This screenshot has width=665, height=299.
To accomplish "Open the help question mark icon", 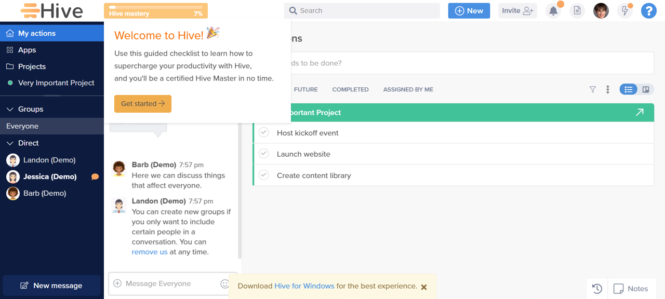I will tap(648, 11).
